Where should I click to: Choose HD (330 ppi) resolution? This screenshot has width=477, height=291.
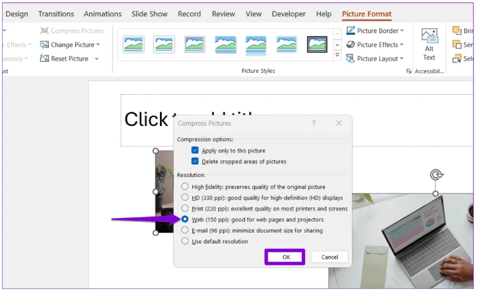185,197
